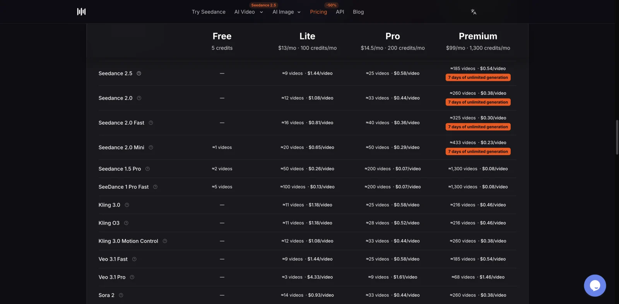Click the info icon next to Veo 3.1 Fast
The height and width of the screenshot is (304, 619).
click(x=134, y=259)
